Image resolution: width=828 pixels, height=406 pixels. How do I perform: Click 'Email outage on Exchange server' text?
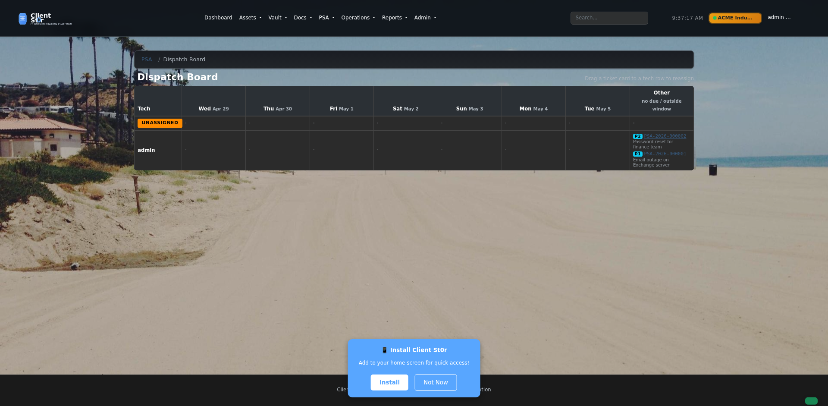pyautogui.click(x=651, y=163)
